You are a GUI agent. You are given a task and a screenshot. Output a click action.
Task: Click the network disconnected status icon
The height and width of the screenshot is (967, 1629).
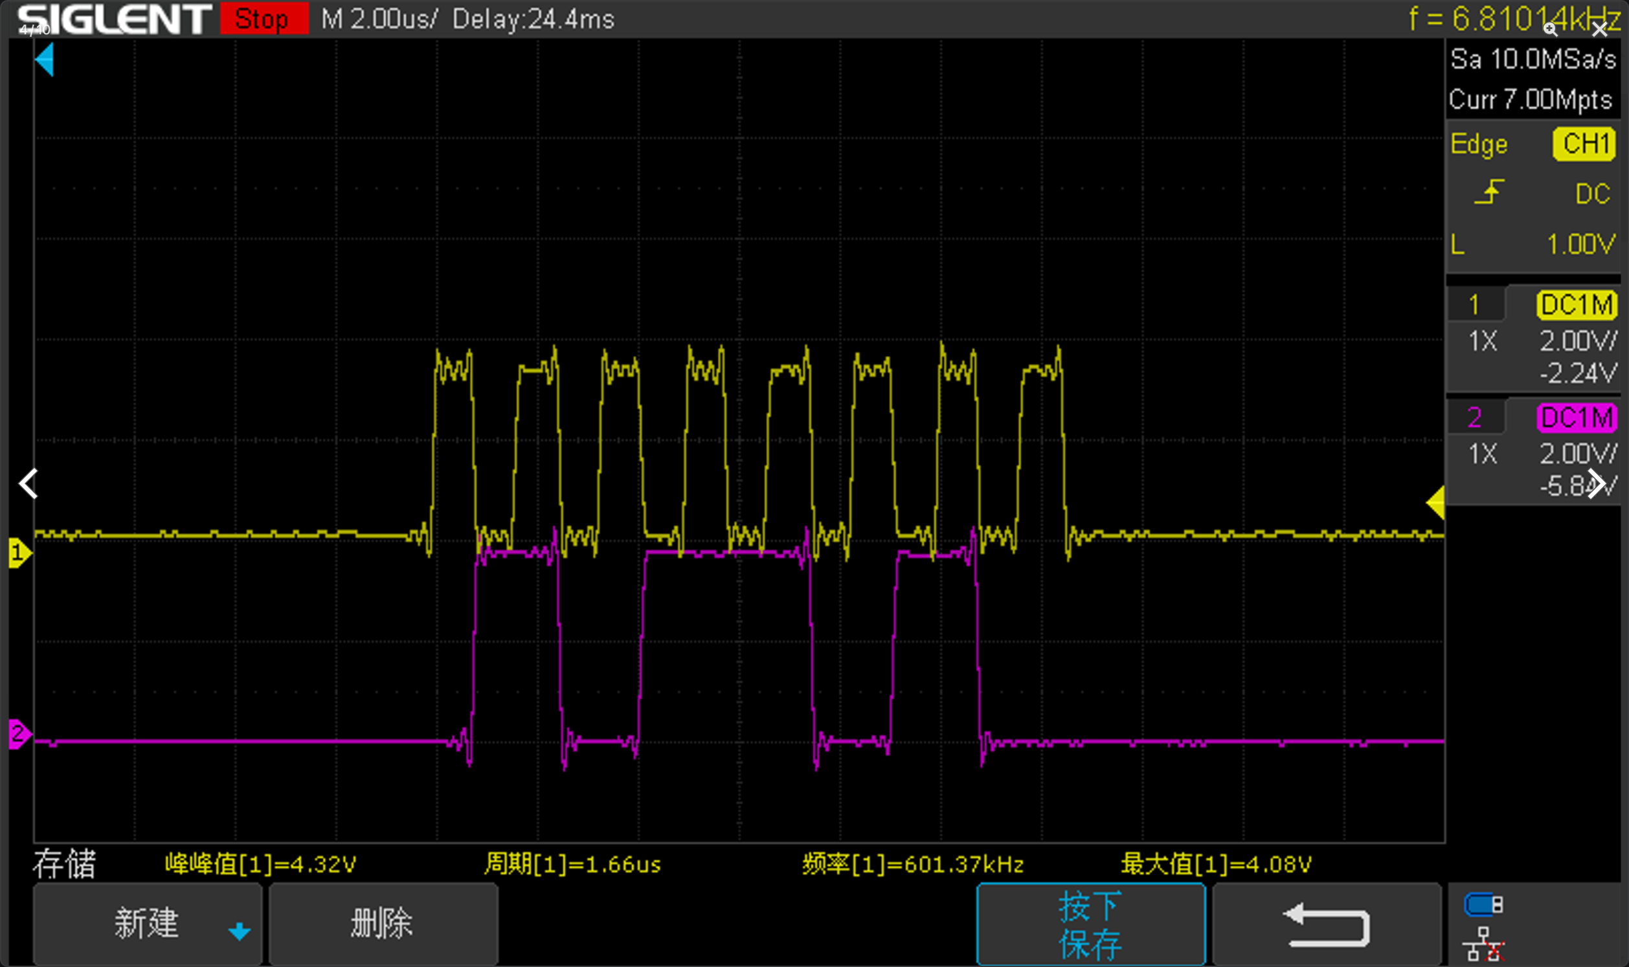click(1484, 944)
